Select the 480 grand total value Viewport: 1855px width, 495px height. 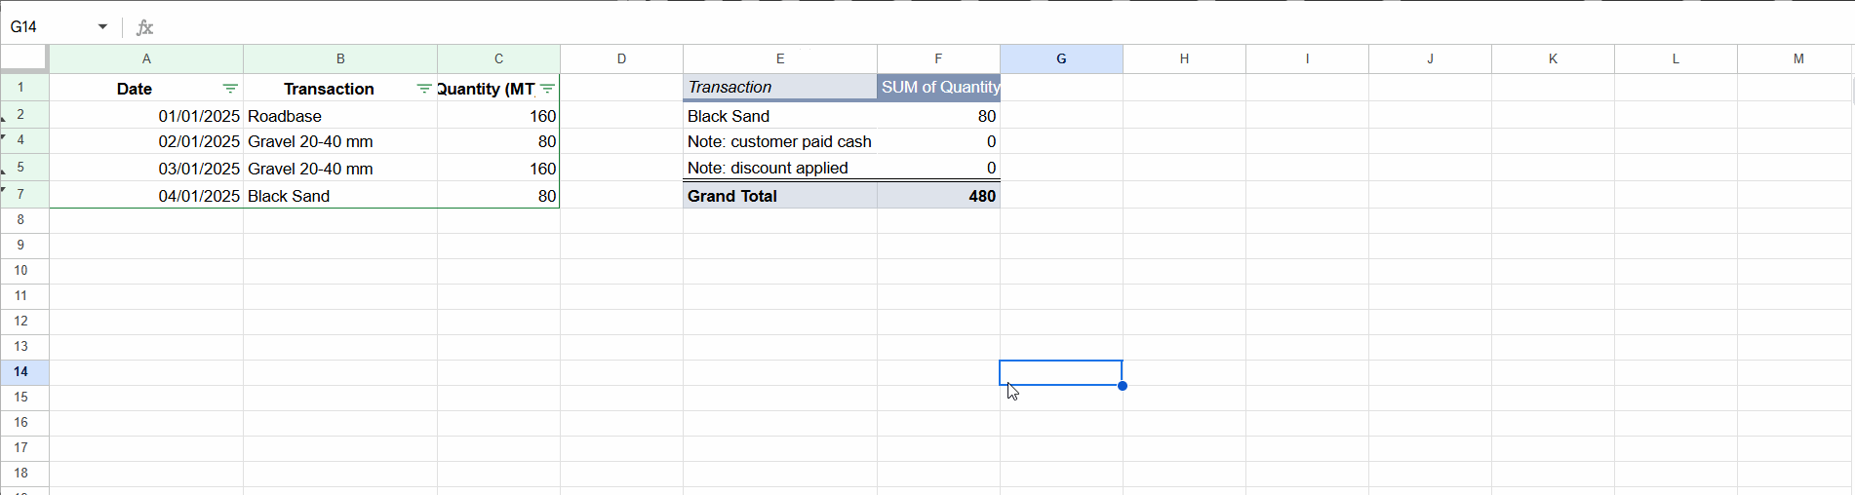(938, 196)
